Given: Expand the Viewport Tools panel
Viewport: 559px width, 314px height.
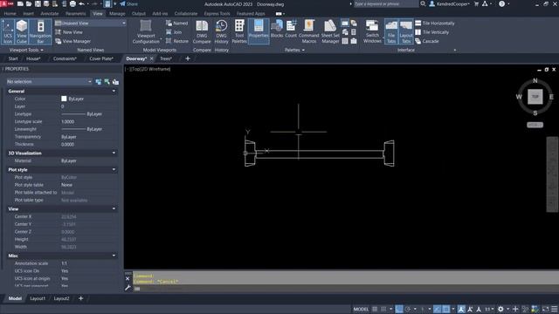Looking at the screenshot, I should click(26, 51).
